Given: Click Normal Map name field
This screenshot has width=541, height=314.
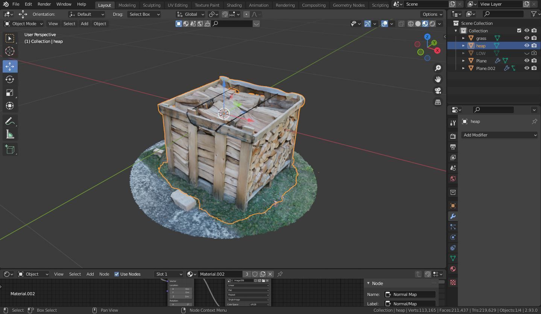Looking at the screenshot, I should (x=410, y=294).
